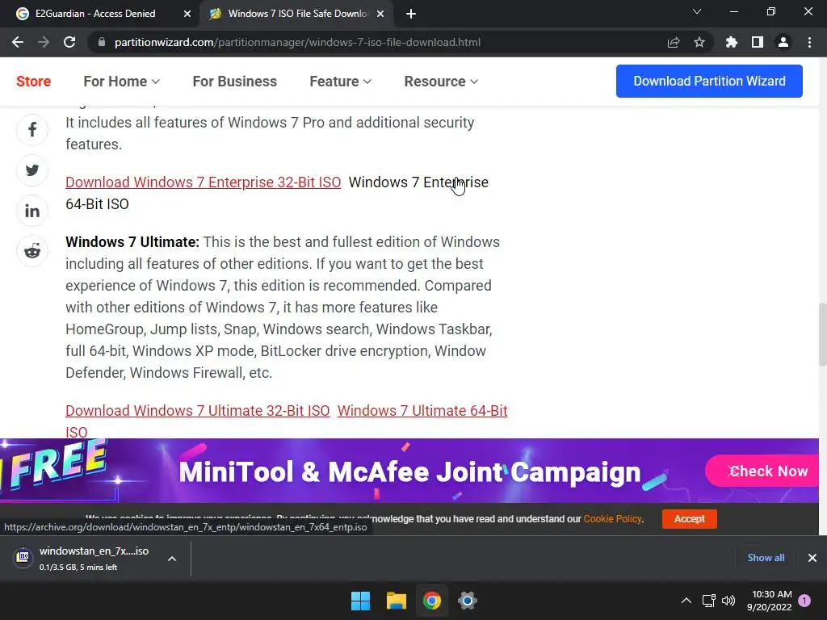Open the network status tray icon
The width and height of the screenshot is (827, 620).
pyautogui.click(x=709, y=601)
